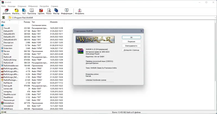The height and width of the screenshot is (114, 217).
Task: Select the RarExtPackage MSIX file icon
Action: pyautogui.click(x=2, y=80)
